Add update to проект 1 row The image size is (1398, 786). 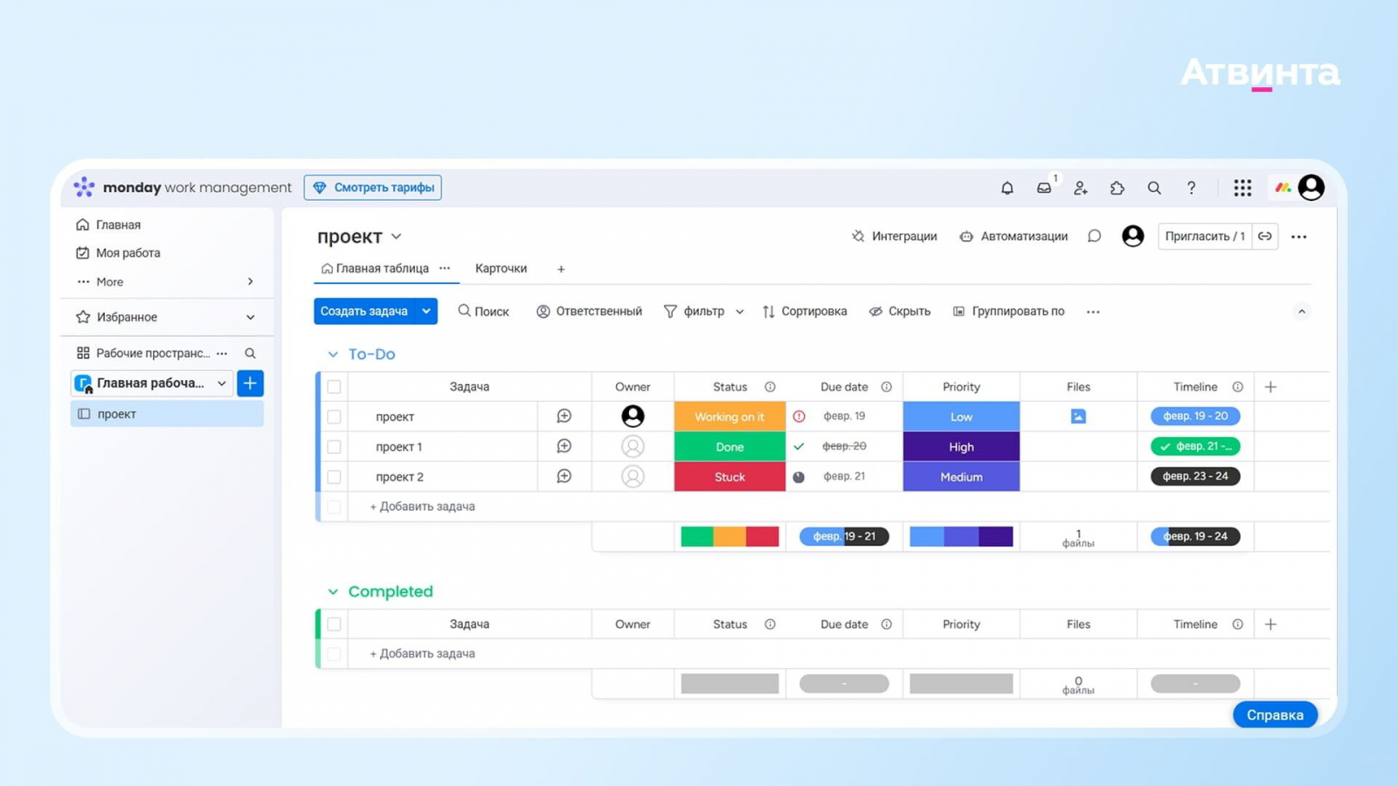[x=564, y=446]
